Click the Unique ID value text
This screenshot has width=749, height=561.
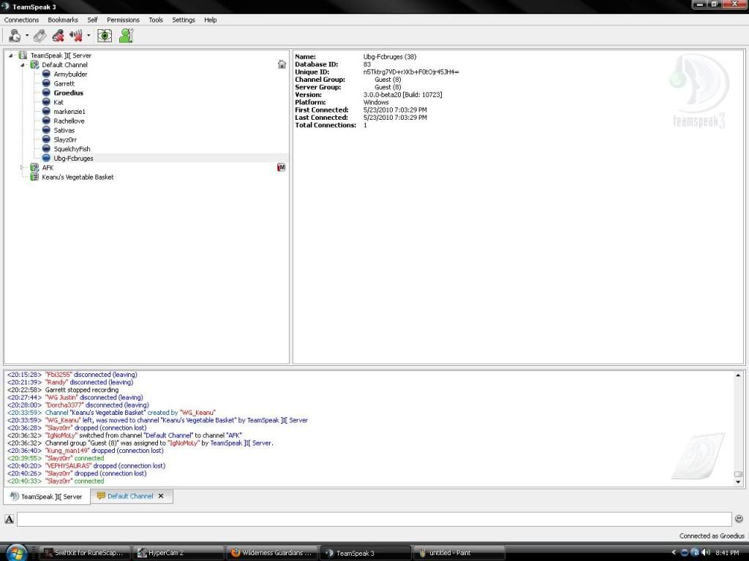coord(411,72)
